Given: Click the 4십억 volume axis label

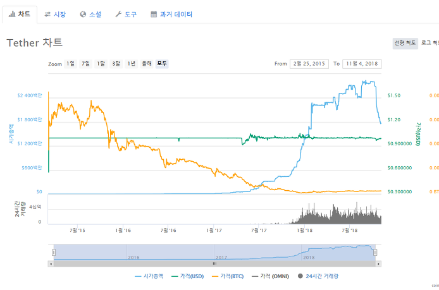Looking at the screenshot, I should tap(35, 207).
